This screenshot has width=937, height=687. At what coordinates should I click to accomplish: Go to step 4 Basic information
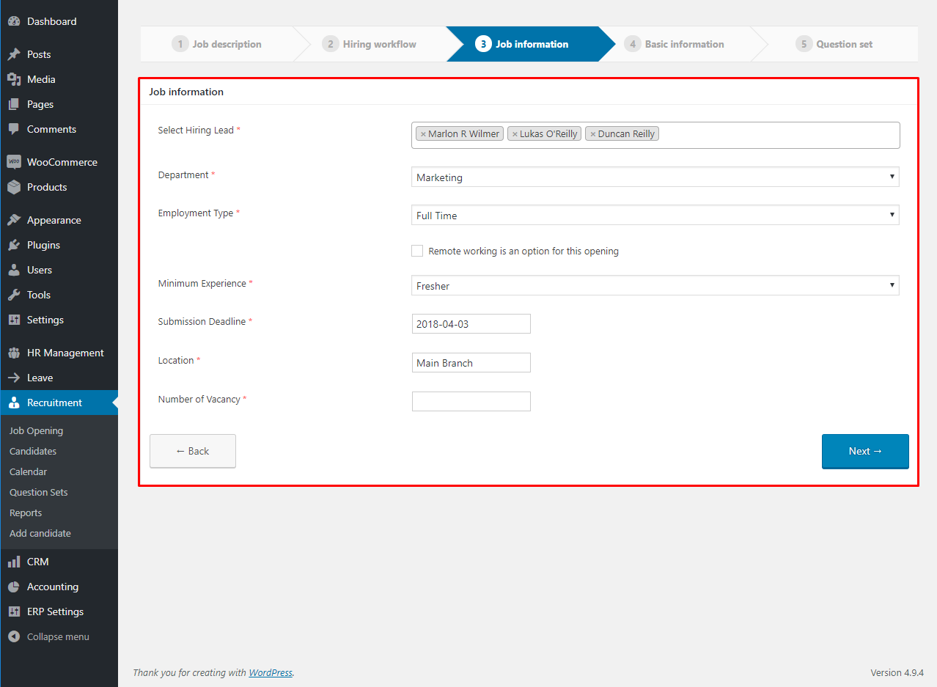tap(675, 44)
